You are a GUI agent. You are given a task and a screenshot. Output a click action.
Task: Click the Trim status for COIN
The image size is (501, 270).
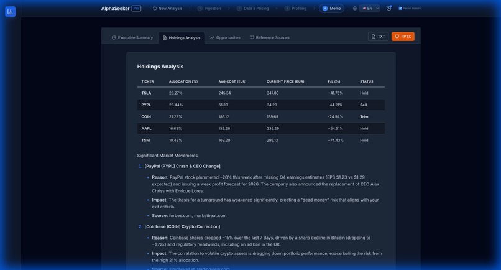point(364,117)
